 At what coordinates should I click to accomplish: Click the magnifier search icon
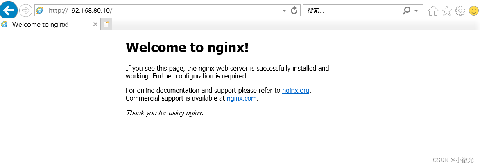(x=406, y=11)
